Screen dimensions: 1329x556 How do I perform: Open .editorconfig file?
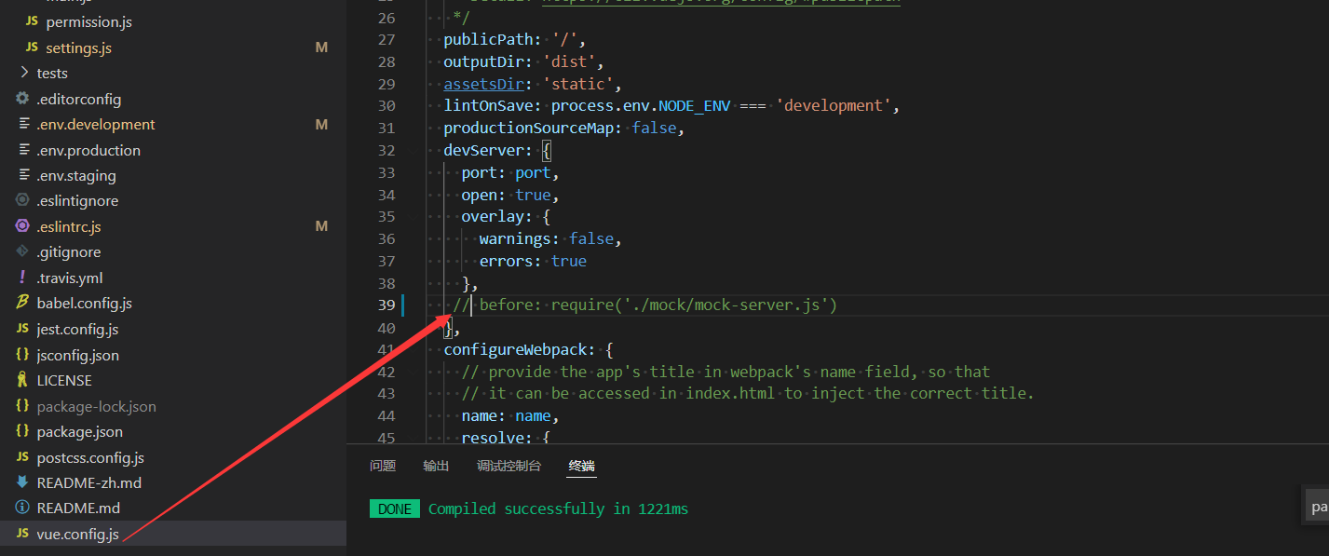(x=78, y=99)
